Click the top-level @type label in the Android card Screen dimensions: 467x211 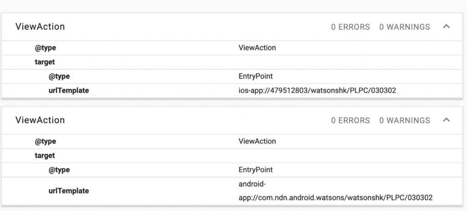pos(45,141)
